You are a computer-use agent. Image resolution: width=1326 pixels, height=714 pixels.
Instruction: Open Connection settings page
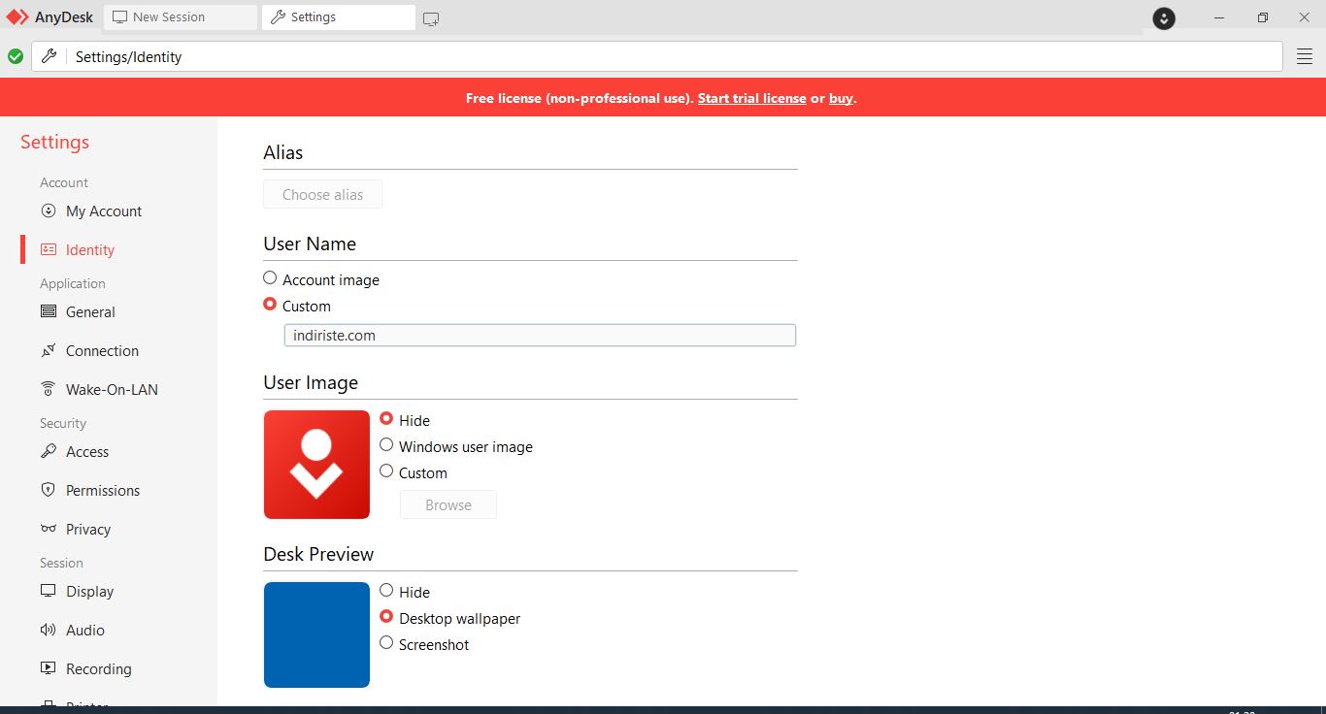click(x=102, y=350)
